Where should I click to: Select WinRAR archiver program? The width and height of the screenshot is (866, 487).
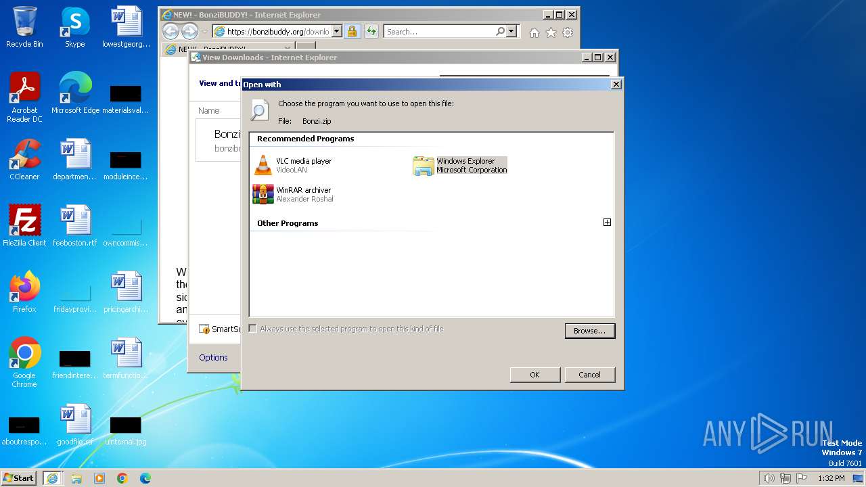pos(293,195)
